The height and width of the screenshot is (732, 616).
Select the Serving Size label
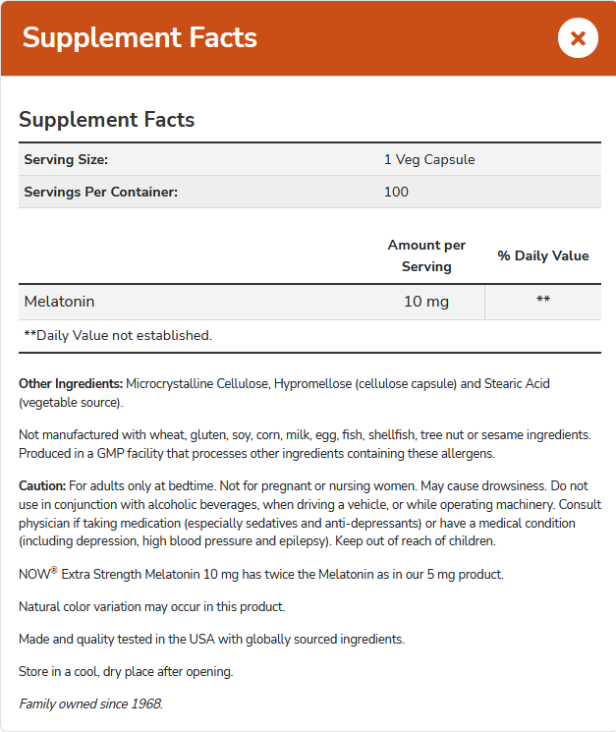66,159
